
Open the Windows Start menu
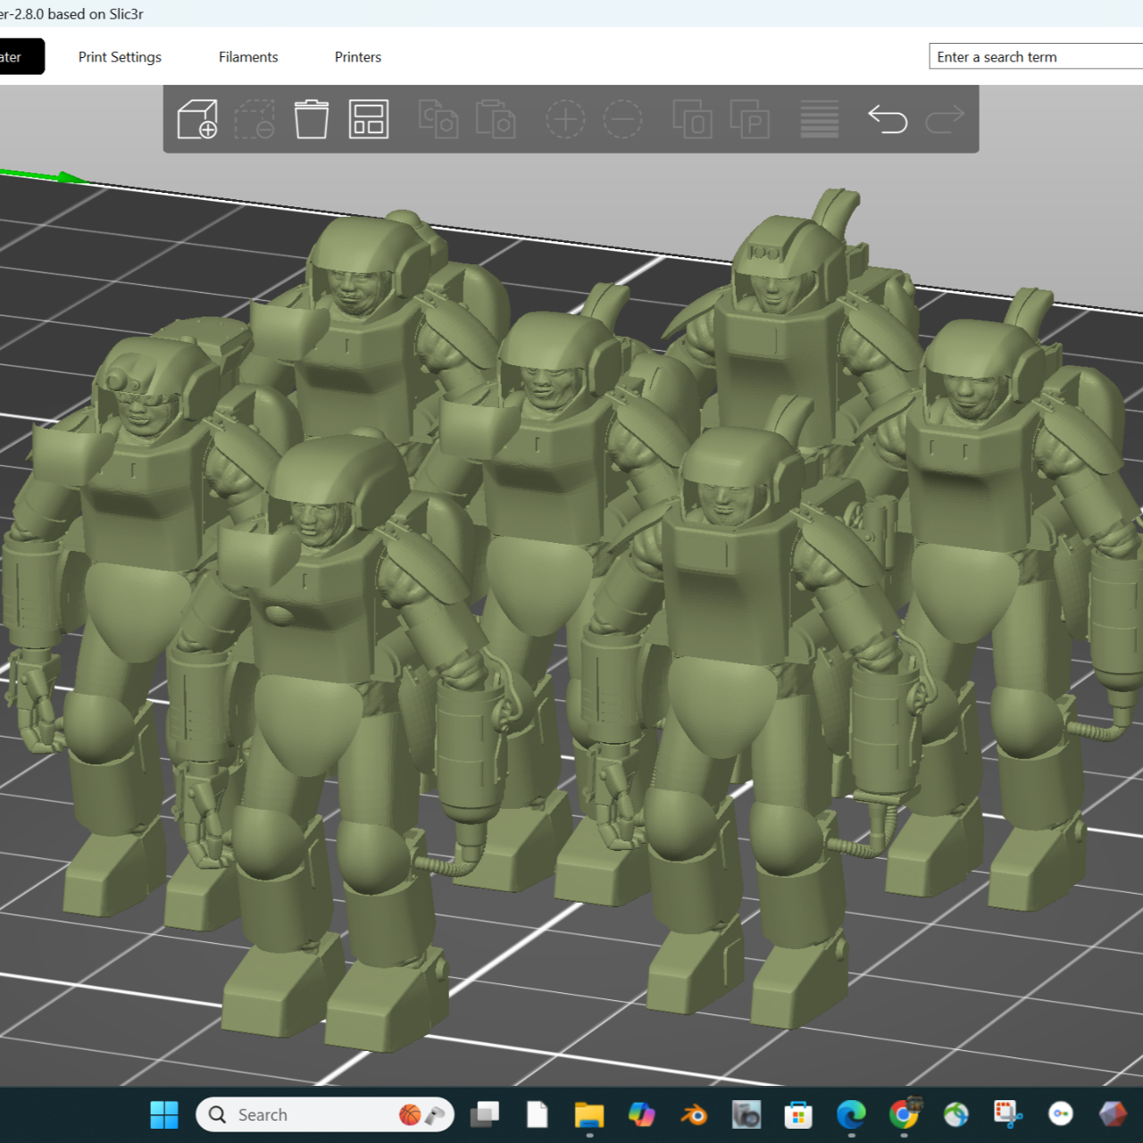tap(164, 1114)
